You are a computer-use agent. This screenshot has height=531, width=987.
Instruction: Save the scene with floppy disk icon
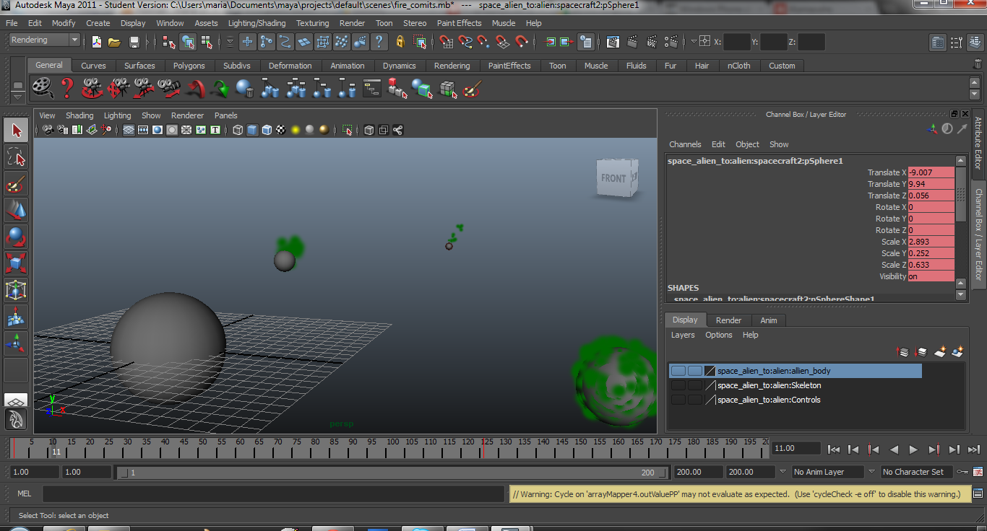(x=134, y=42)
